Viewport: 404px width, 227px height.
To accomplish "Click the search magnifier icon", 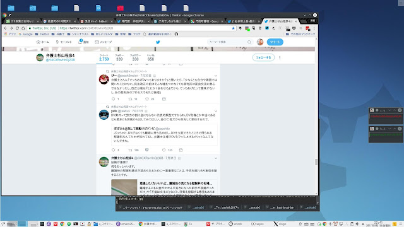I will [x=249, y=42].
